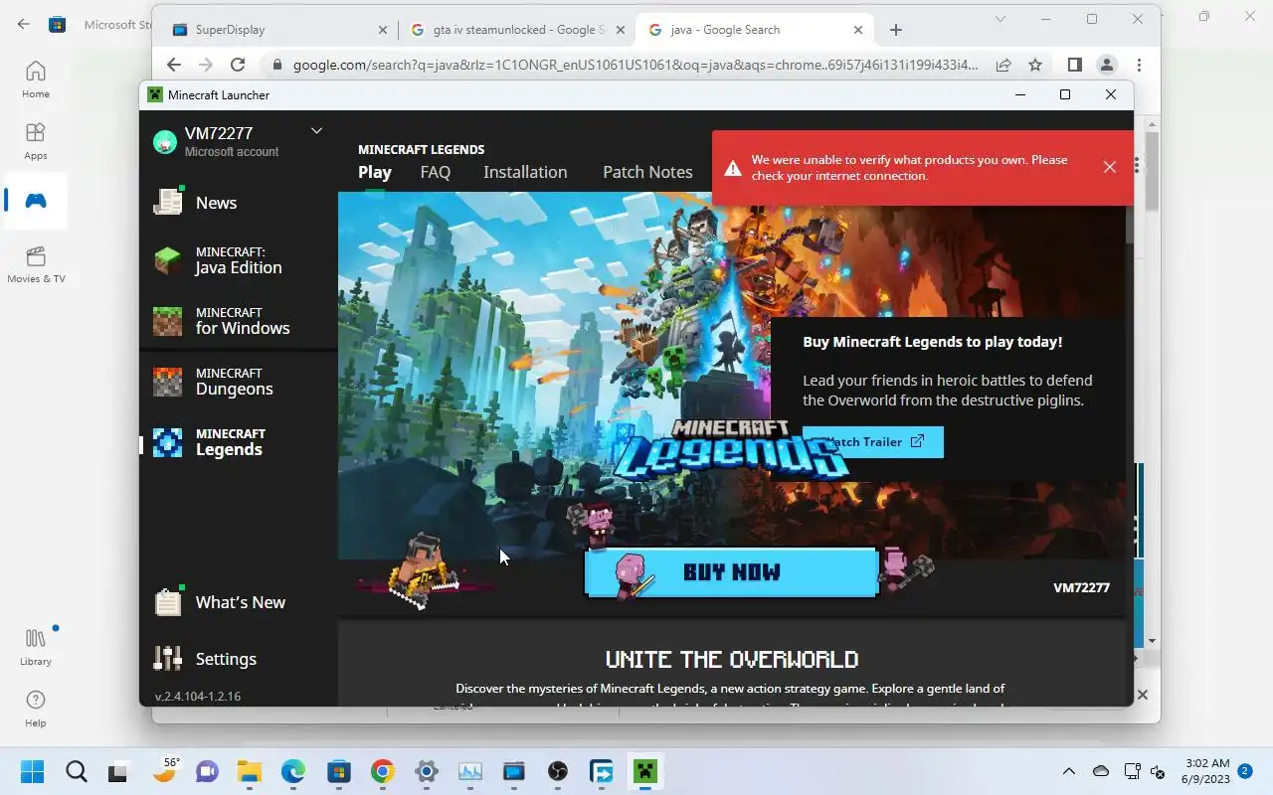Open Apps in Microsoft Store sidebar
1273x795 pixels.
[36, 141]
